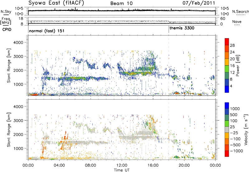Click the "04:00" time axis label
249x172 pixels.
tap(59, 165)
